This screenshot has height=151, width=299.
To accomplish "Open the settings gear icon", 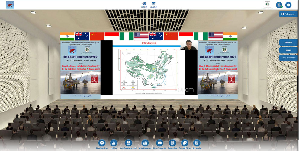I will pyautogui.click(x=288, y=5).
